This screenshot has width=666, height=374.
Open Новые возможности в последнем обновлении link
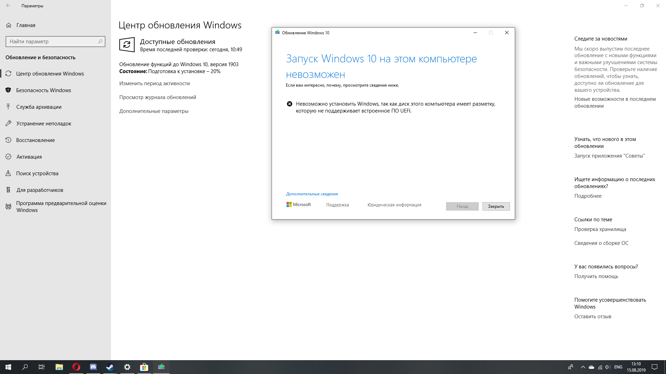[615, 103]
